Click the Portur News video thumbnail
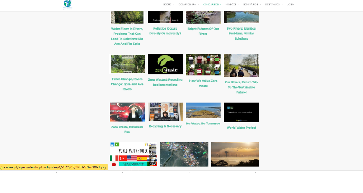 click(x=127, y=112)
